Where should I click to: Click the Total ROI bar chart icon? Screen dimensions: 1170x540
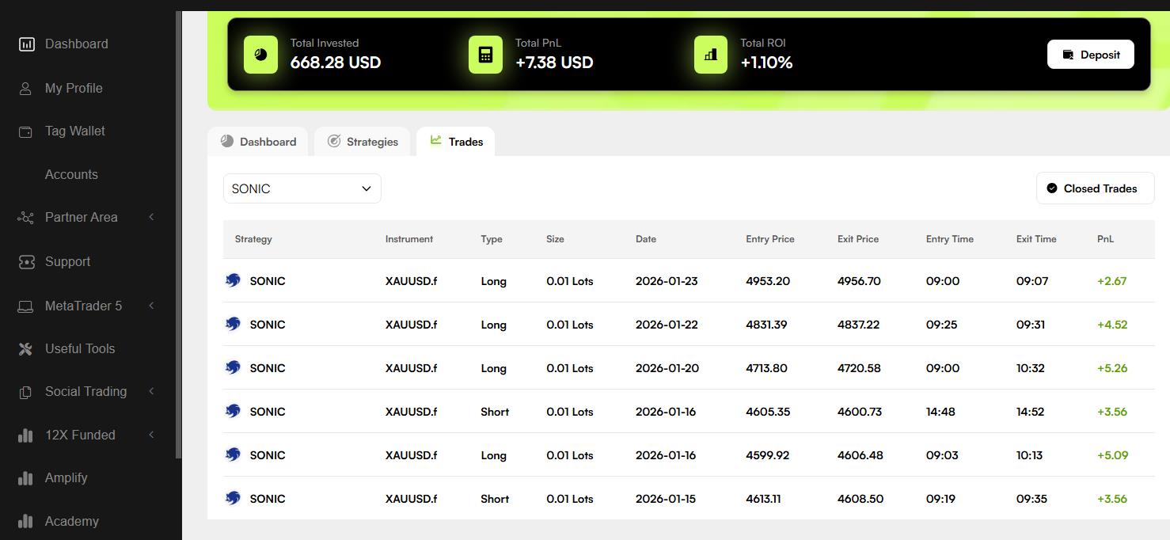pos(710,55)
